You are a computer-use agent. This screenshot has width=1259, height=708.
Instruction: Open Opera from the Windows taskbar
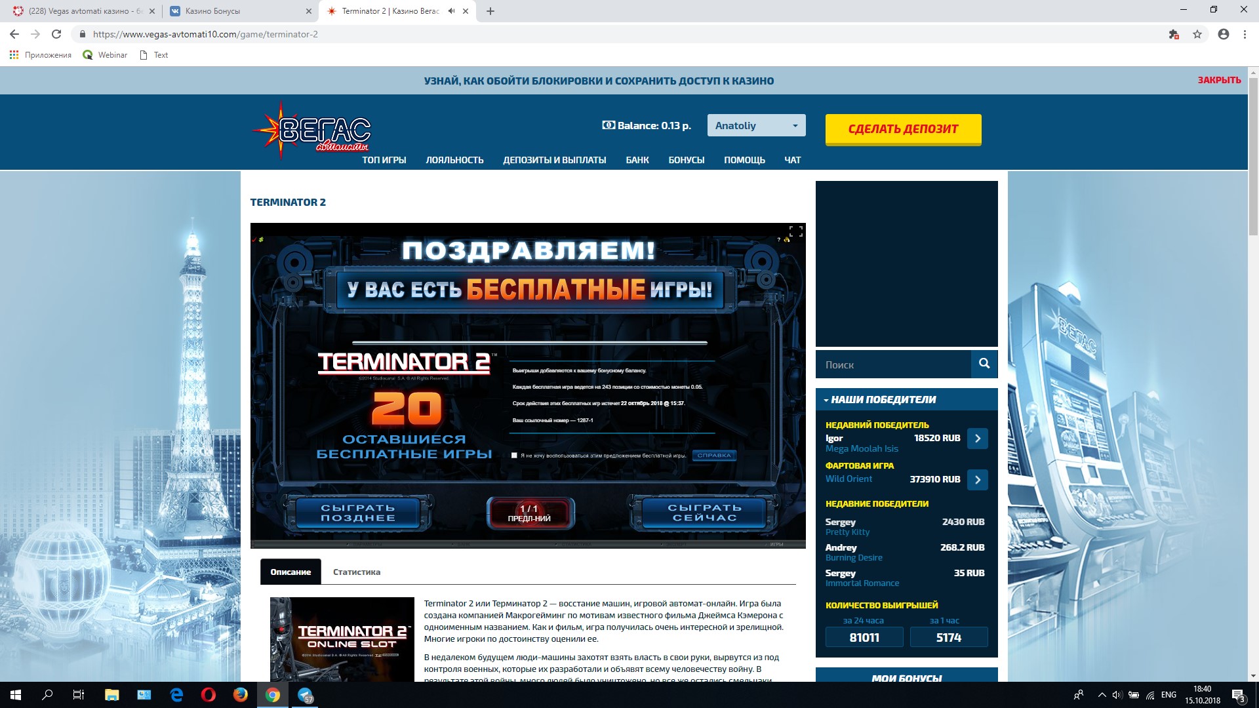coord(209,695)
